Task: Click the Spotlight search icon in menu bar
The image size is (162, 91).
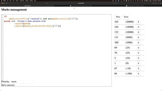Action: 140,1
